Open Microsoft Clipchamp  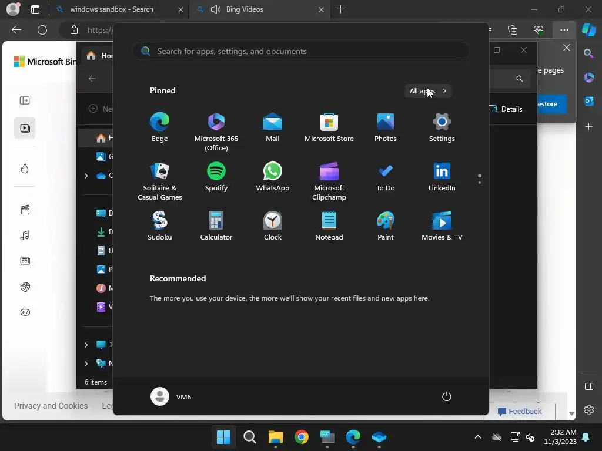(329, 181)
